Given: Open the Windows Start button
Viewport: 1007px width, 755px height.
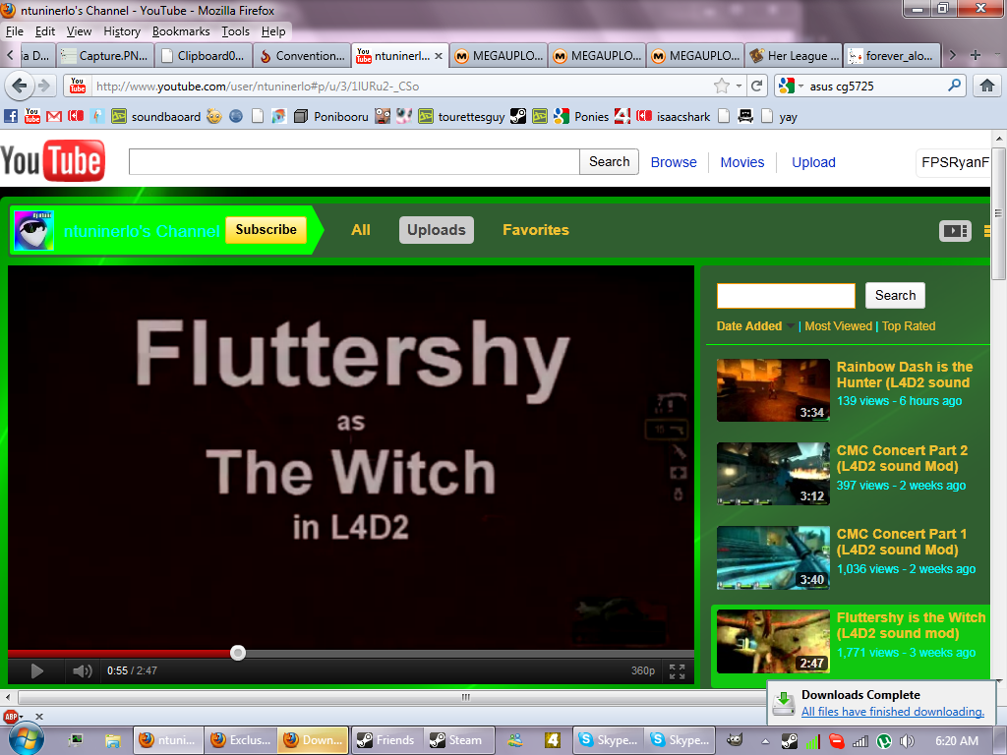Looking at the screenshot, I should [x=27, y=739].
